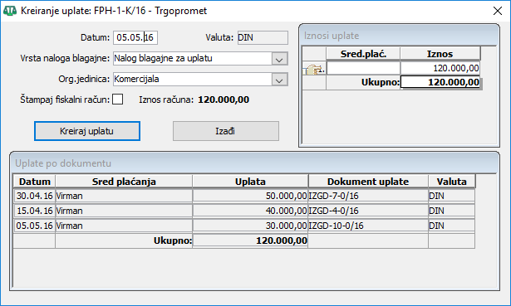Click the Valuta column header in payments table

click(452, 182)
